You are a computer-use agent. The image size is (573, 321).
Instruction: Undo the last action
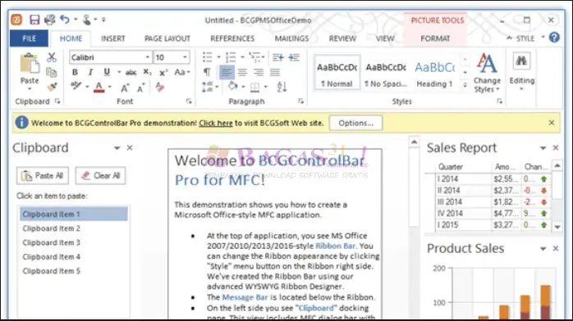pyautogui.click(x=65, y=20)
